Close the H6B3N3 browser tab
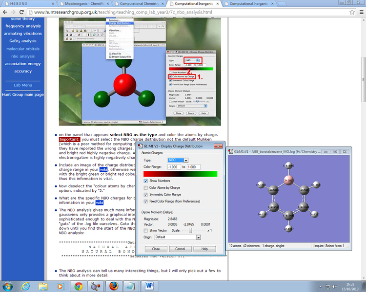366x292 pixels. point(53,4)
